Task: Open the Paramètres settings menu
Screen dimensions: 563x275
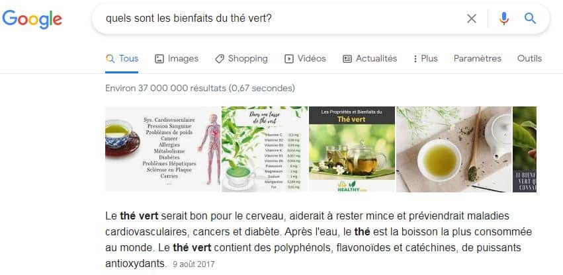Action: pos(477,59)
